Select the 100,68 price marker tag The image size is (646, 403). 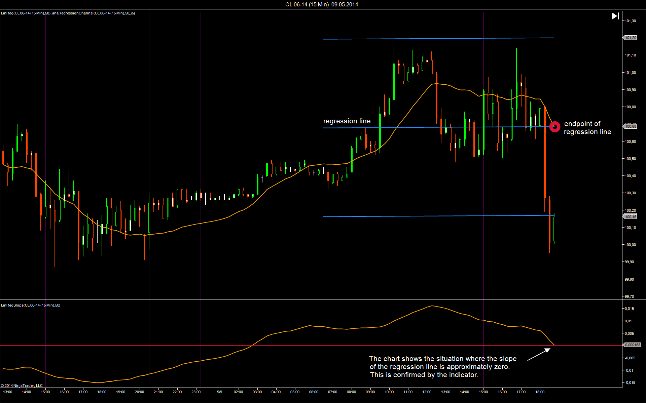pyautogui.click(x=631, y=126)
